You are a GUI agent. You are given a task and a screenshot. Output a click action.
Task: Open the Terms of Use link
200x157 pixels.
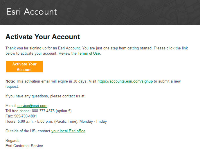point(89,53)
